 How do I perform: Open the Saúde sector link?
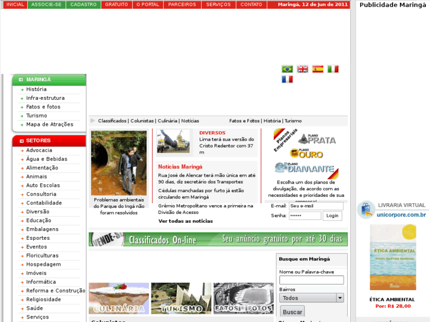tap(34, 308)
